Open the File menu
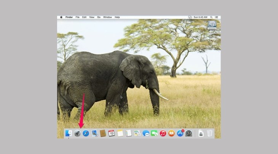Viewport: 278px width, 154px height. tap(77, 17)
